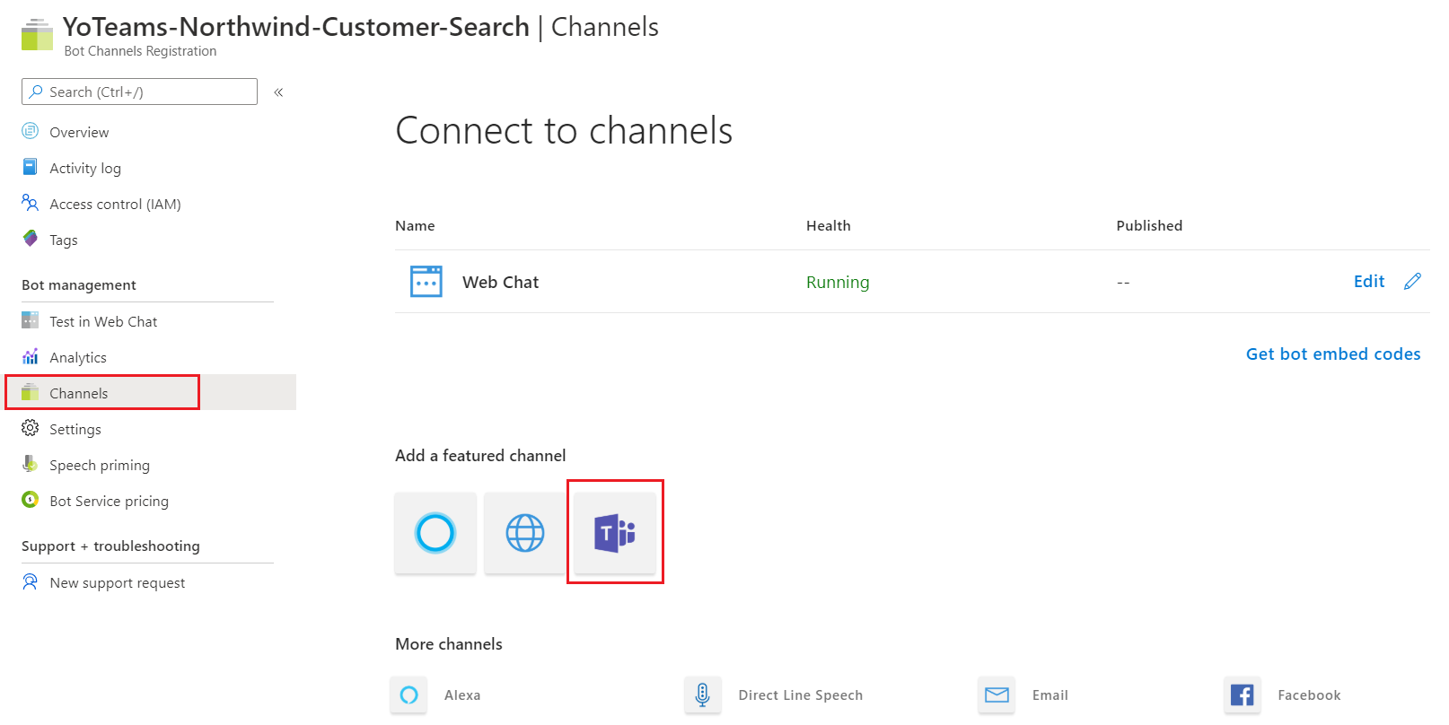Add the Cortana featured channel
This screenshot has width=1449, height=725.
[x=435, y=533]
